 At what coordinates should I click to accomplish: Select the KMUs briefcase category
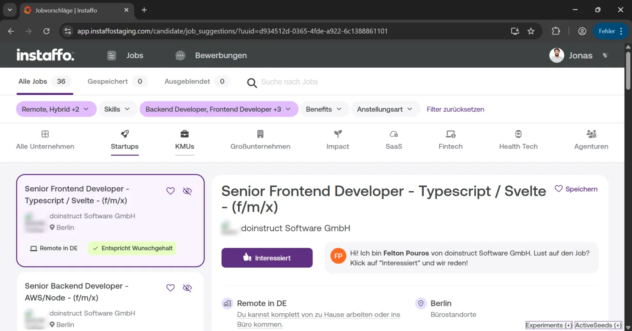(184, 140)
